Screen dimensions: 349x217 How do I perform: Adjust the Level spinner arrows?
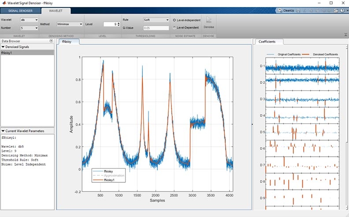click(119, 24)
